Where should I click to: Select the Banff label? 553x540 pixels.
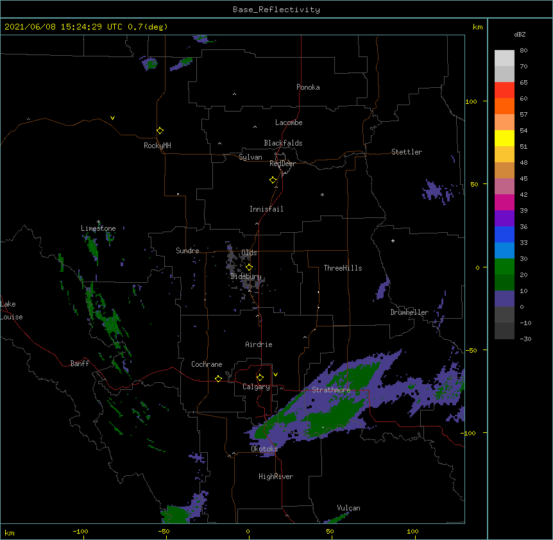pyautogui.click(x=80, y=364)
